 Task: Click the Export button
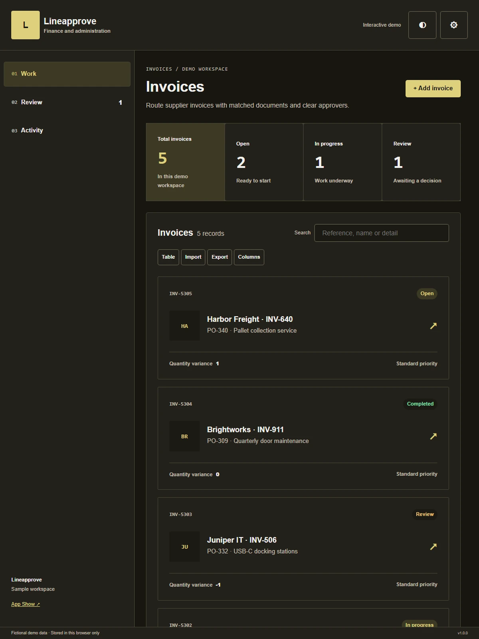(x=220, y=257)
